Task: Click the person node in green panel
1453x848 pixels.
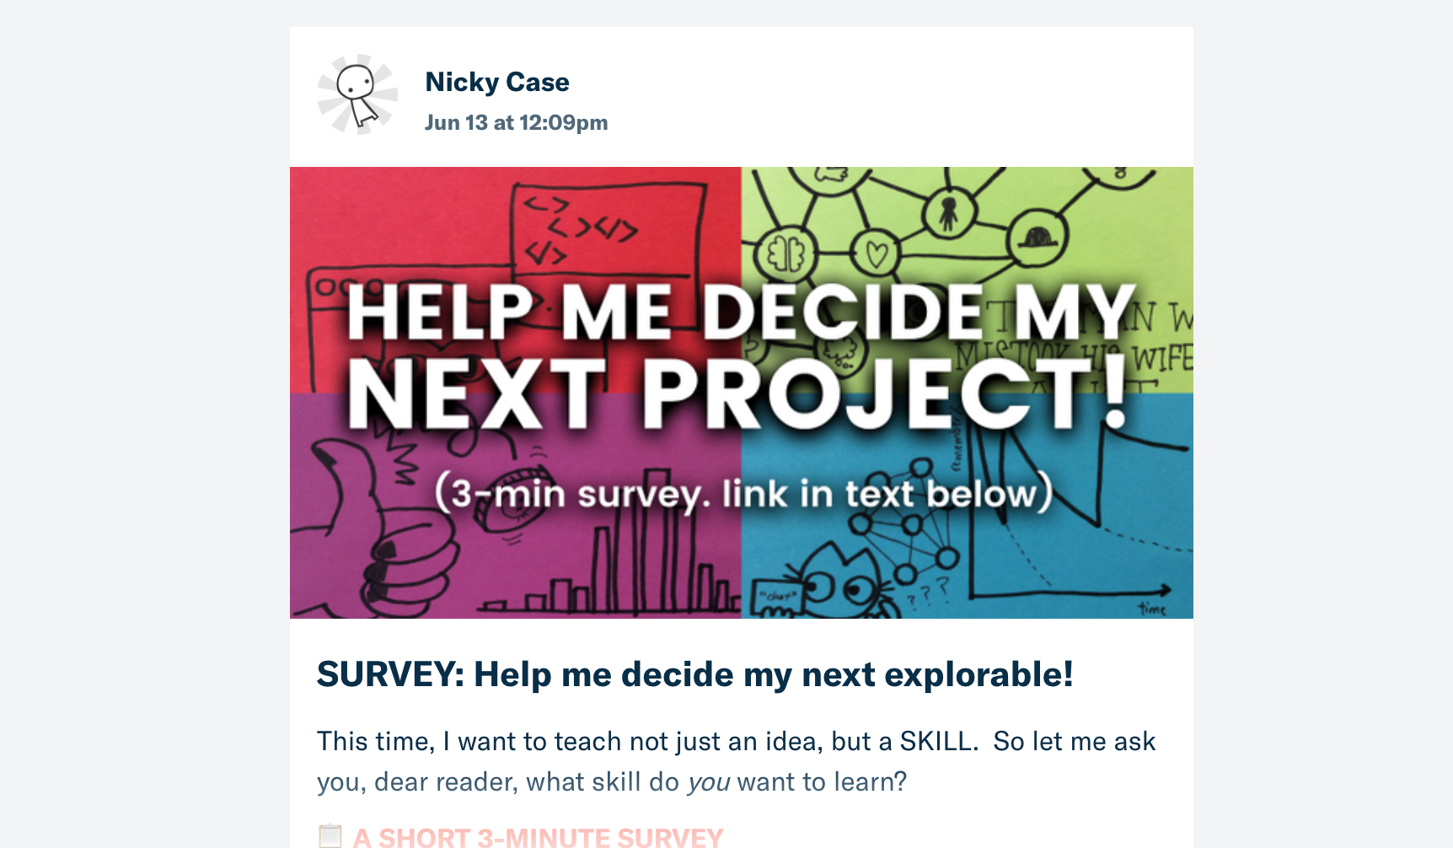Action: (x=949, y=212)
